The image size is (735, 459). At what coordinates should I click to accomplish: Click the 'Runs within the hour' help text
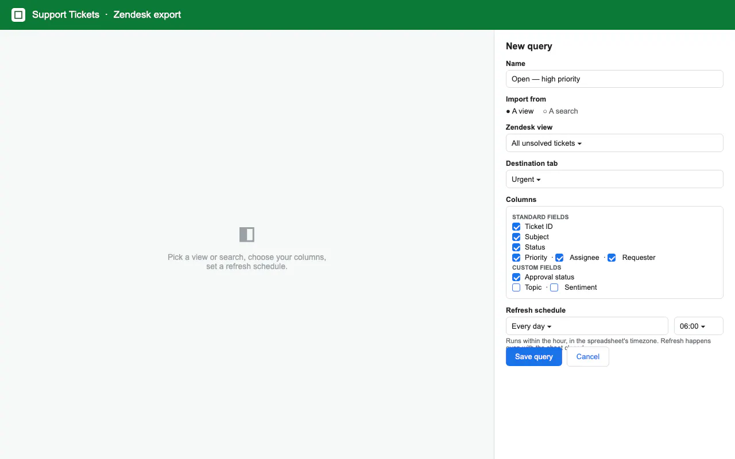point(608,343)
